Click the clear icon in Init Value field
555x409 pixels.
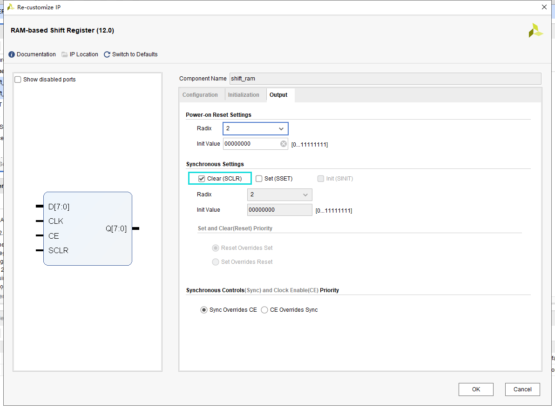click(x=284, y=144)
